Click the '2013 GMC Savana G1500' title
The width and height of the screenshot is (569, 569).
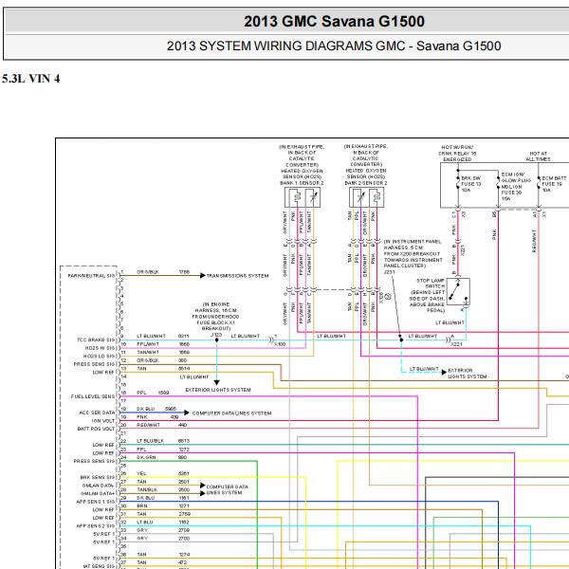point(334,22)
